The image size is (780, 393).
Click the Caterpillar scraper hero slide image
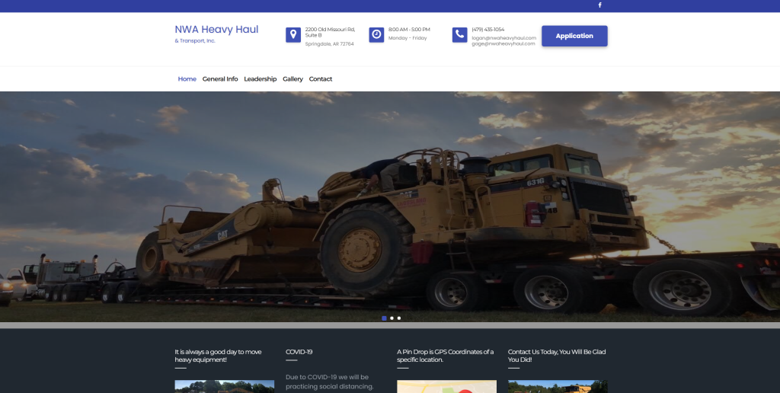[x=390, y=206]
